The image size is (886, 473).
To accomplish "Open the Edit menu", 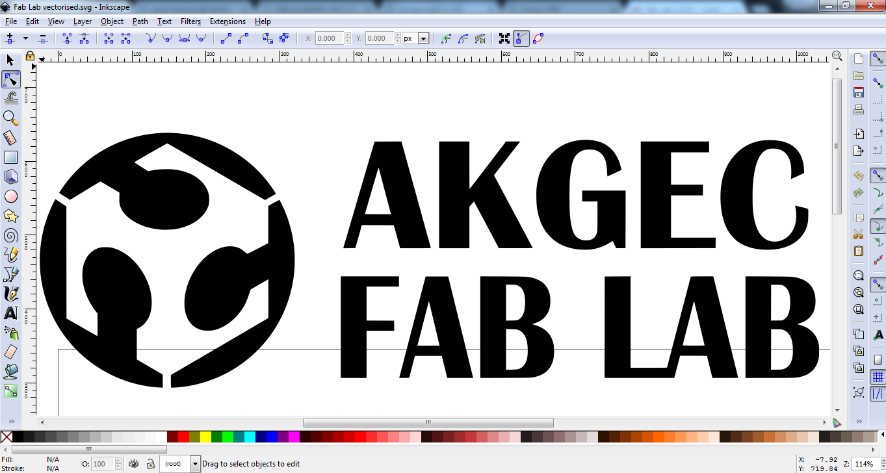I will (33, 21).
